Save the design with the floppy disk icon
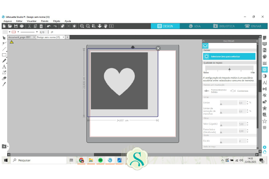The height and width of the screenshot is (179, 269). pyautogui.click(x=16, y=26)
